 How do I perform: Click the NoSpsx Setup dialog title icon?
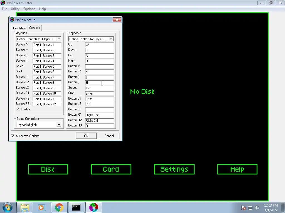[12, 20]
